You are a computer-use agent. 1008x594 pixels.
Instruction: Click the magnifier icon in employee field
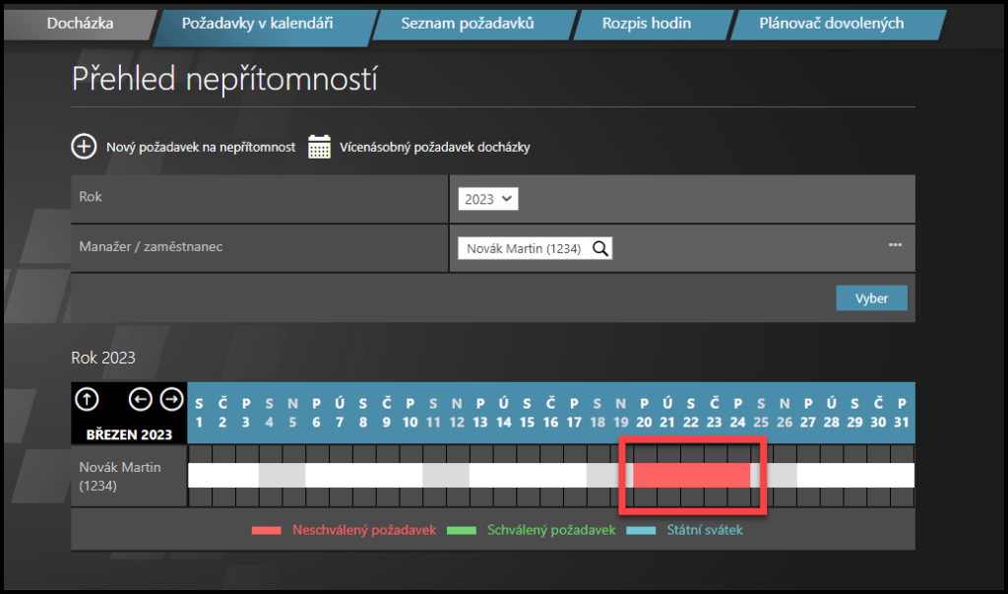[x=599, y=248]
